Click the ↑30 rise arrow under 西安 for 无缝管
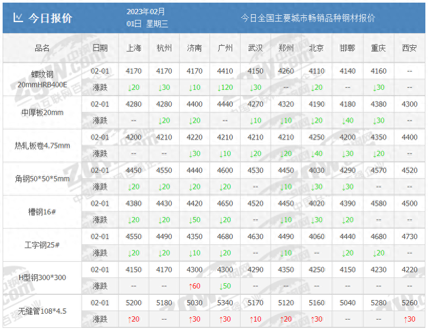The image size is (428, 330). pos(409,319)
